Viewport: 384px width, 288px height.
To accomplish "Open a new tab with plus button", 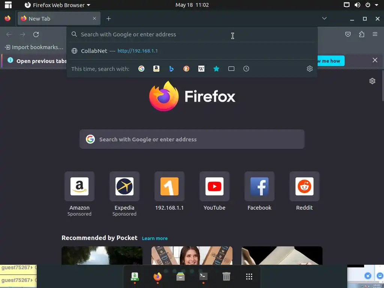I will coord(108,19).
